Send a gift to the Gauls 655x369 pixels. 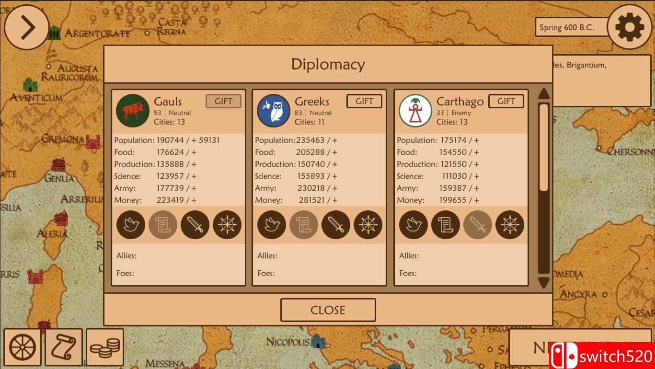(223, 101)
